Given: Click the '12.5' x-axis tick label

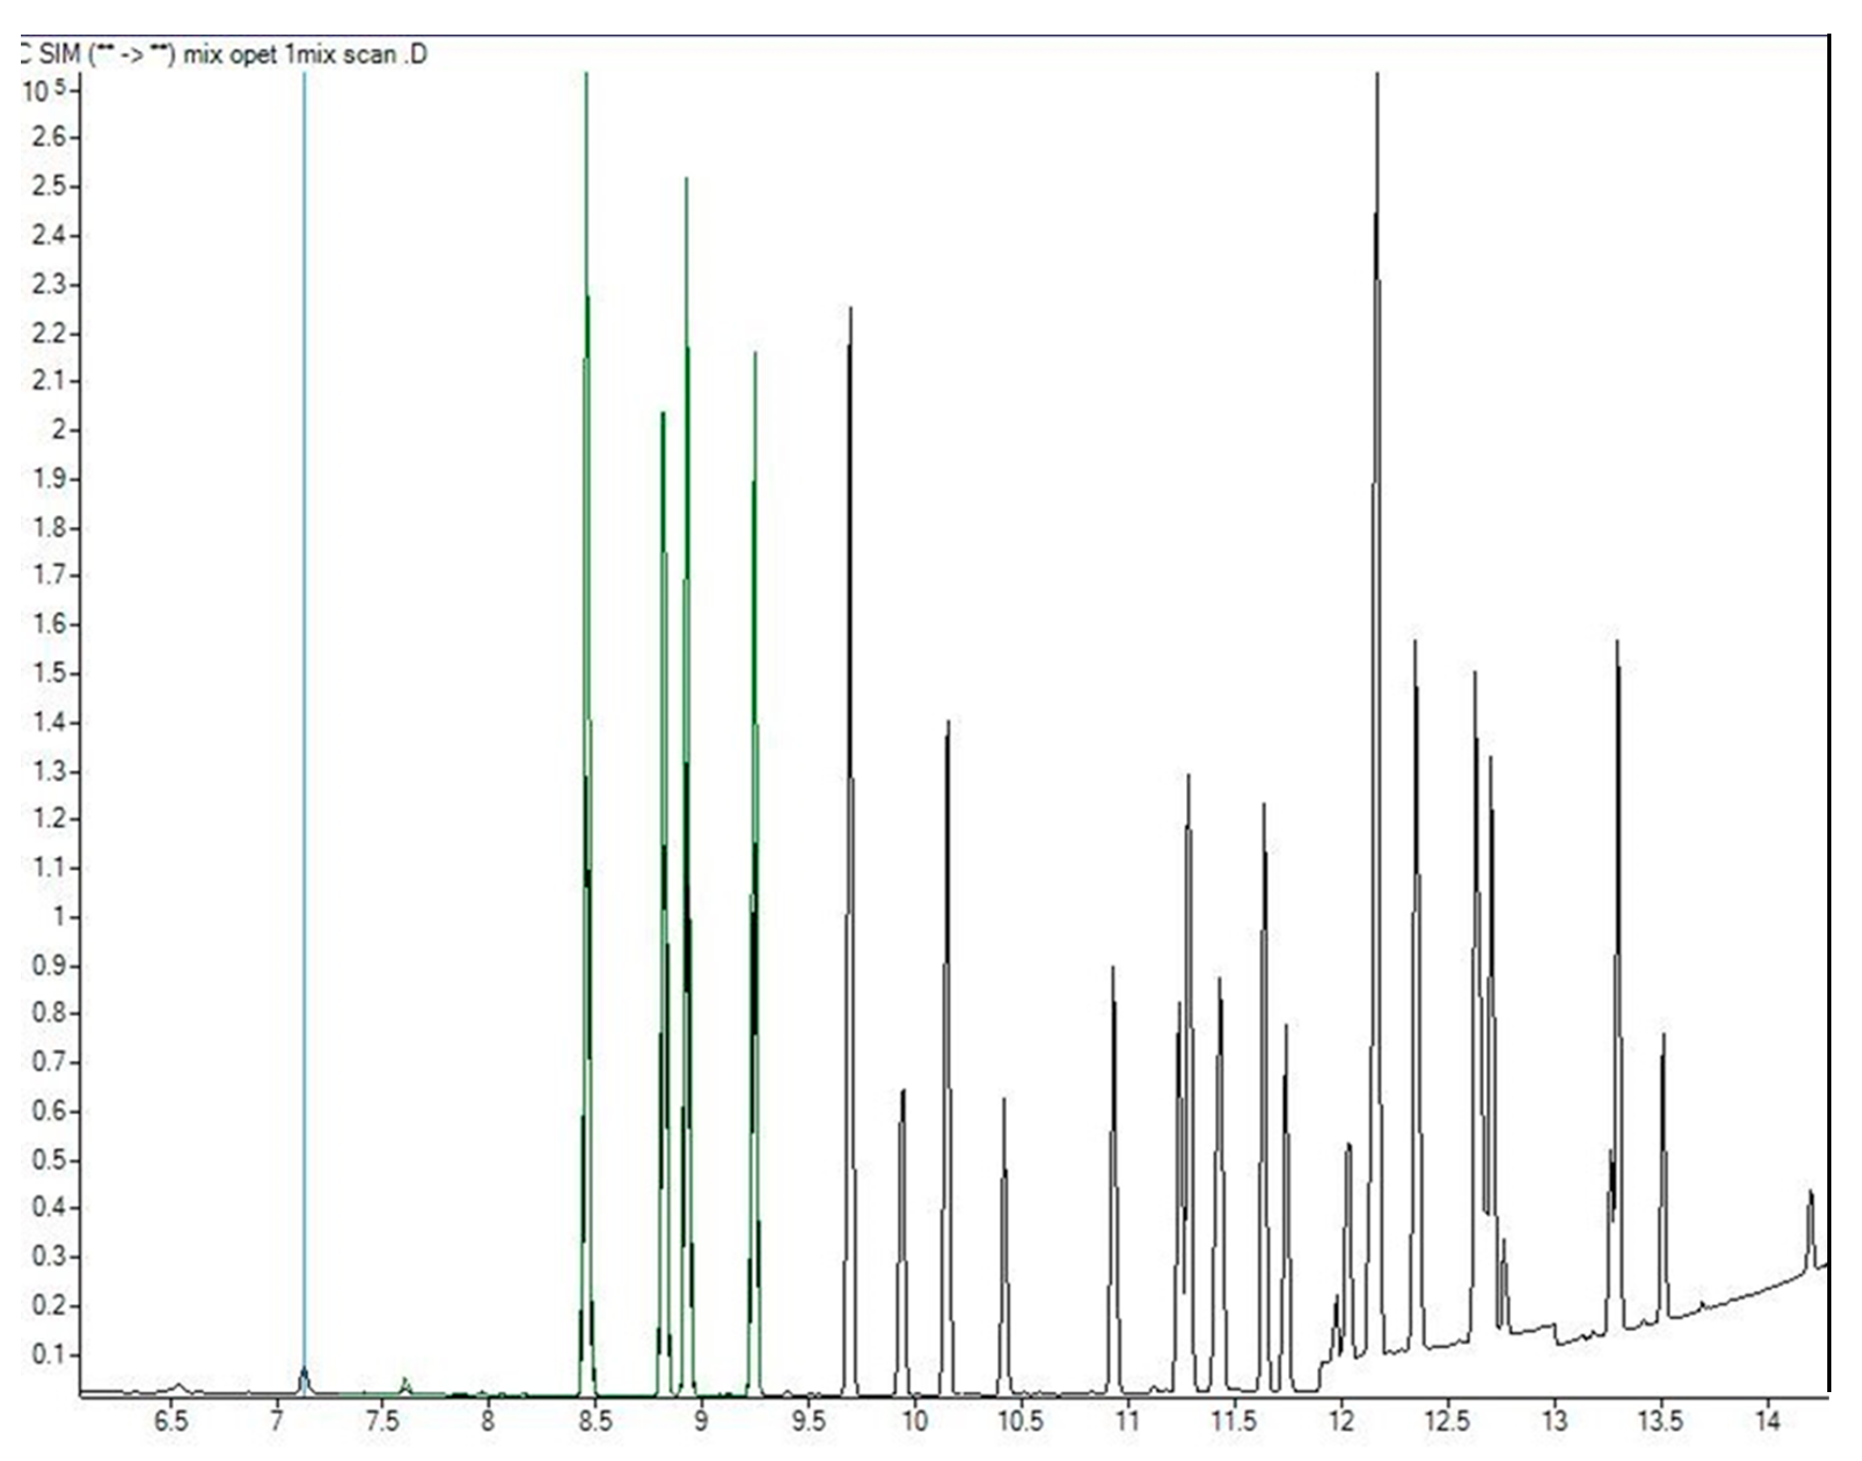Looking at the screenshot, I should [1447, 1422].
